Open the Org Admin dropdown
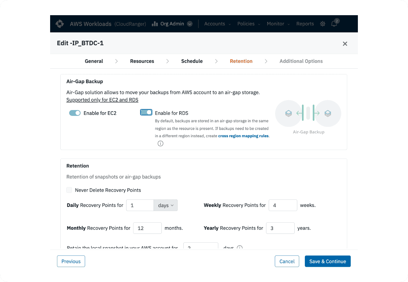 190,24
